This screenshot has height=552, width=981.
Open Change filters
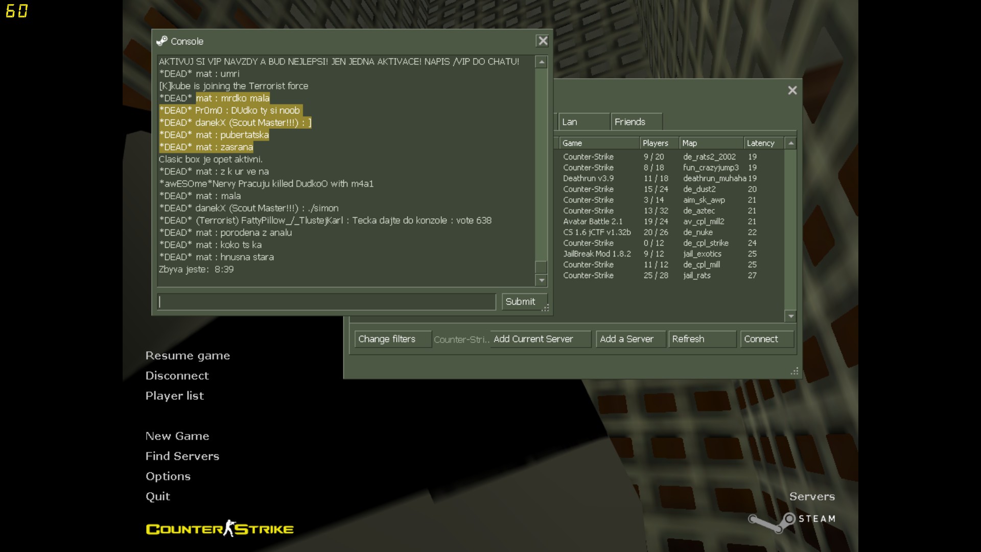[x=392, y=339]
